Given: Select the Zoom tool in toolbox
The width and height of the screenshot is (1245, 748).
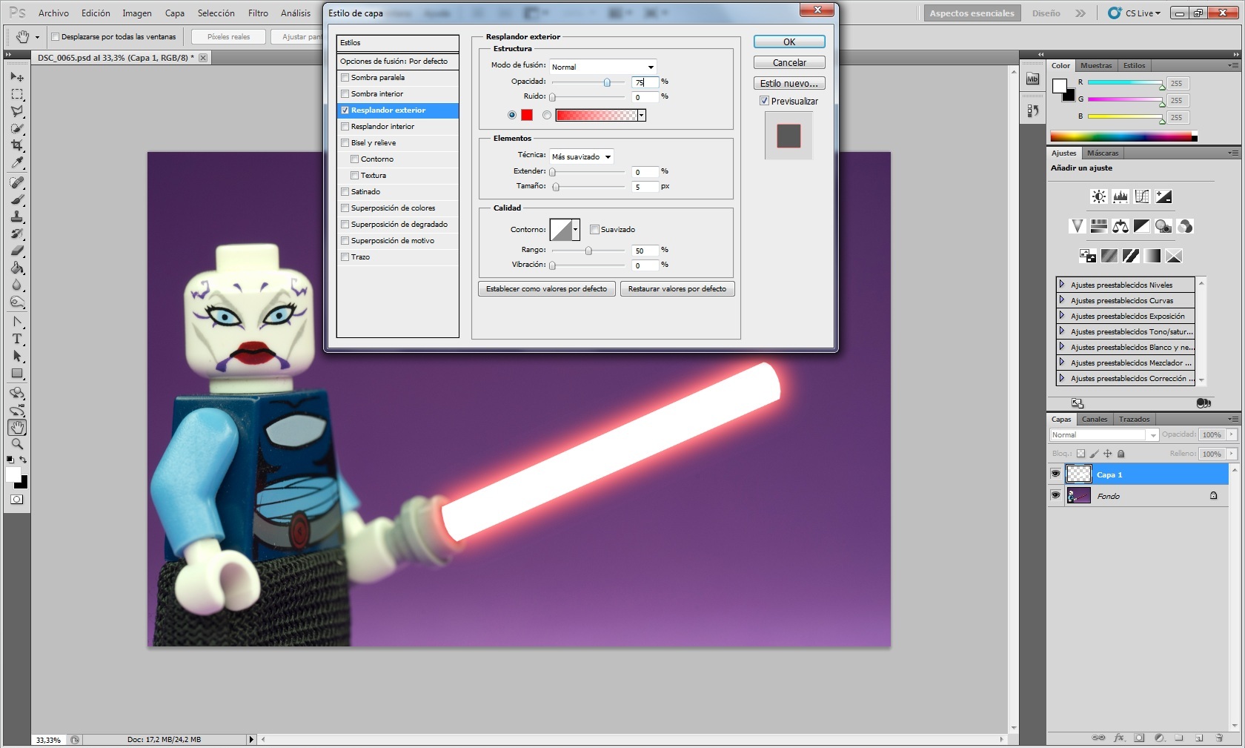Looking at the screenshot, I should click(17, 444).
